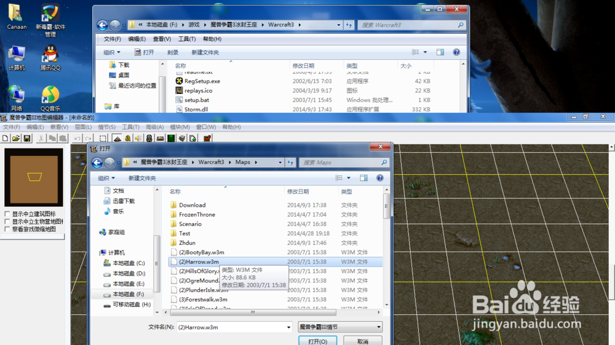Click 打开 in the Explorer window toolbar
The height and width of the screenshot is (345, 615).
point(144,52)
